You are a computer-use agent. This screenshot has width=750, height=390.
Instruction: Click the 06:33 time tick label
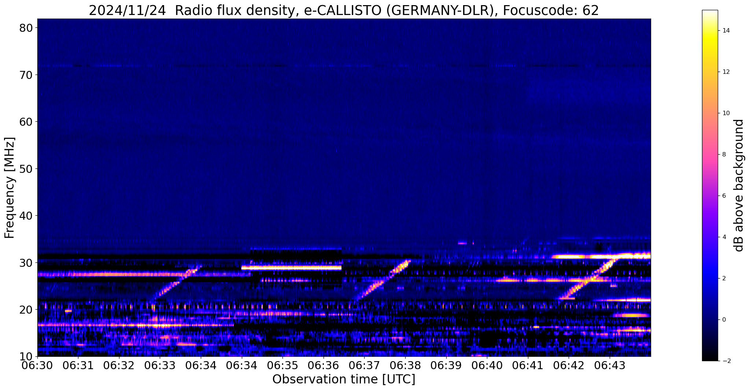pos(160,365)
